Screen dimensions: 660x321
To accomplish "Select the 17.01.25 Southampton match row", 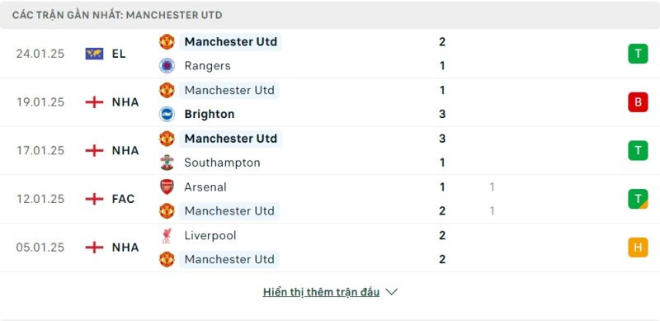I will coord(330,151).
